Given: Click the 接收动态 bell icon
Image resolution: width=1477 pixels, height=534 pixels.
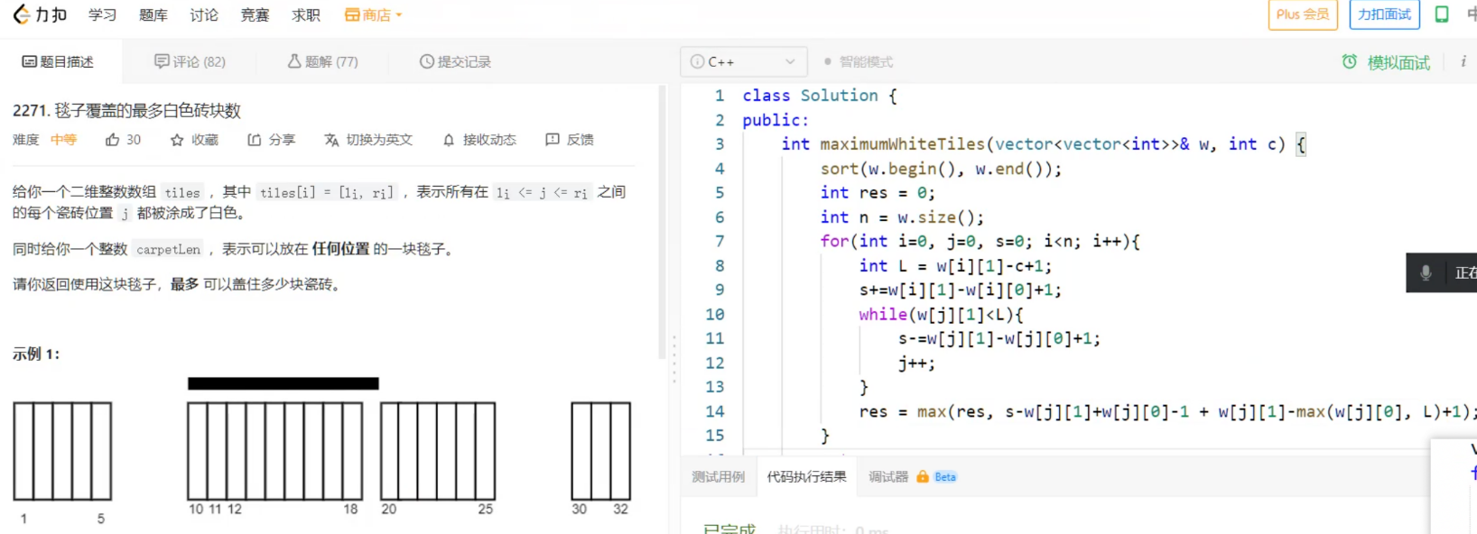Looking at the screenshot, I should pos(449,140).
